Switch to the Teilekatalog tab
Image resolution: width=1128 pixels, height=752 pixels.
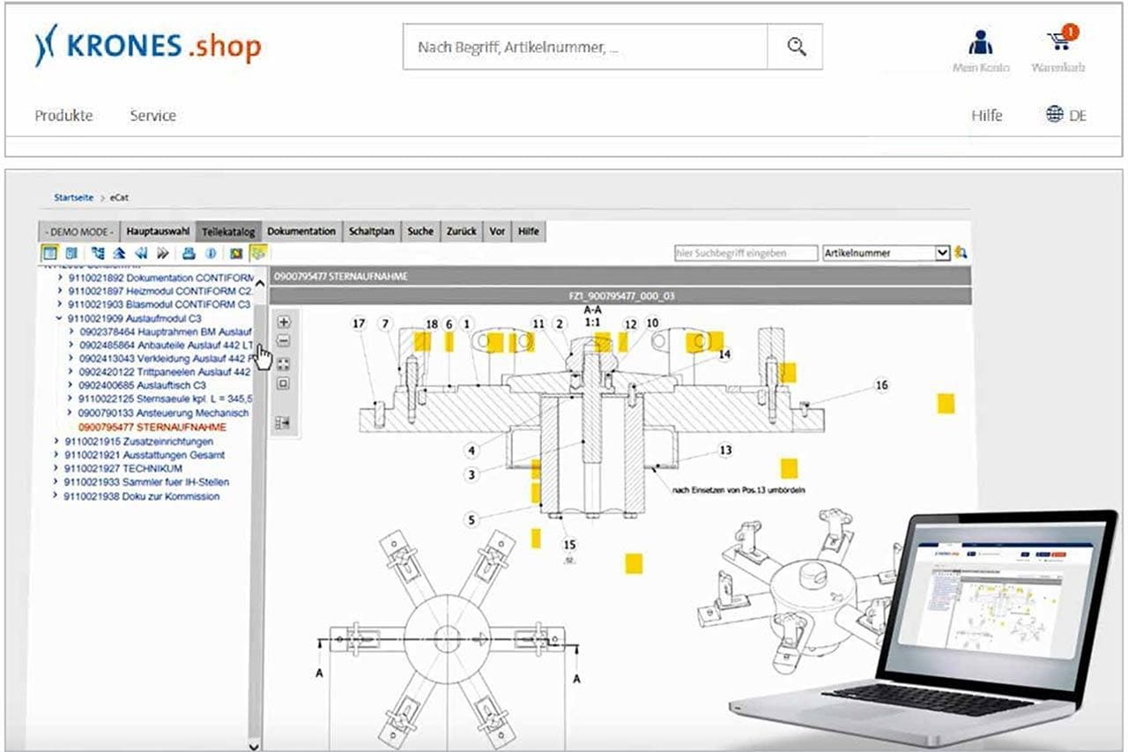click(x=228, y=231)
